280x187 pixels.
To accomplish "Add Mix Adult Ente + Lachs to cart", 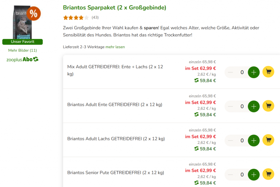I will click(x=268, y=72).
